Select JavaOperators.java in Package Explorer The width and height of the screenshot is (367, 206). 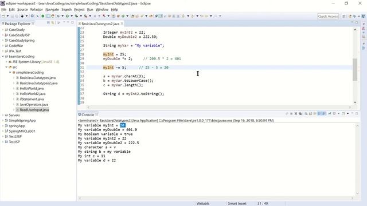point(34,104)
